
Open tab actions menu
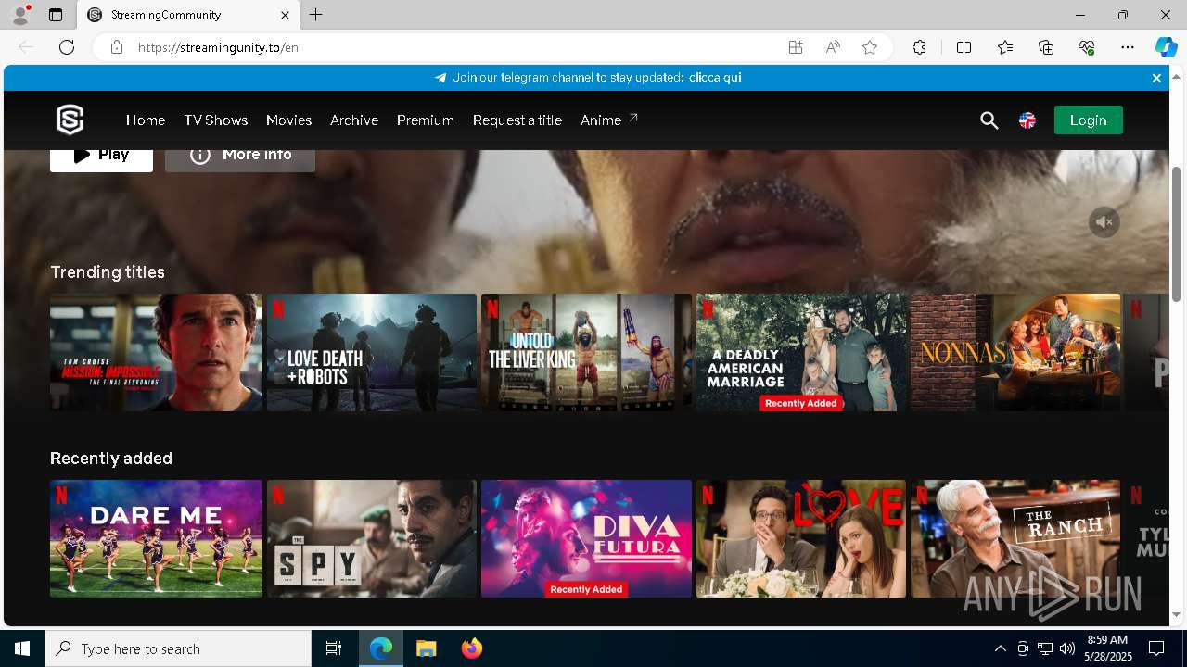tap(56, 15)
